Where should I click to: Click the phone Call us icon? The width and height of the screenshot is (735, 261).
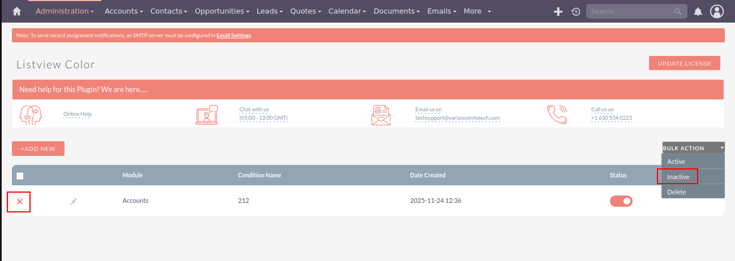tap(557, 115)
